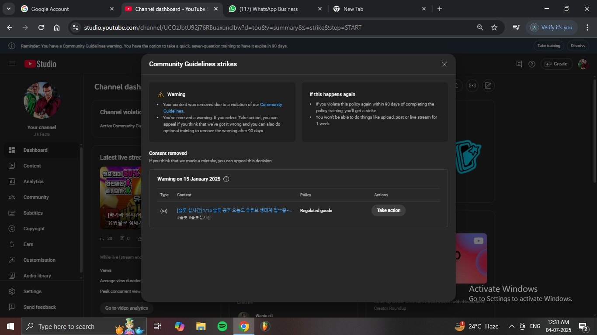Open the Help question mark icon
The width and height of the screenshot is (597, 335).
[532, 64]
